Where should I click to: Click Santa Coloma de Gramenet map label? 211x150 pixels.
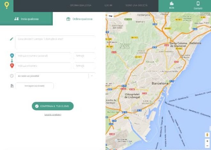click(x=178, y=45)
